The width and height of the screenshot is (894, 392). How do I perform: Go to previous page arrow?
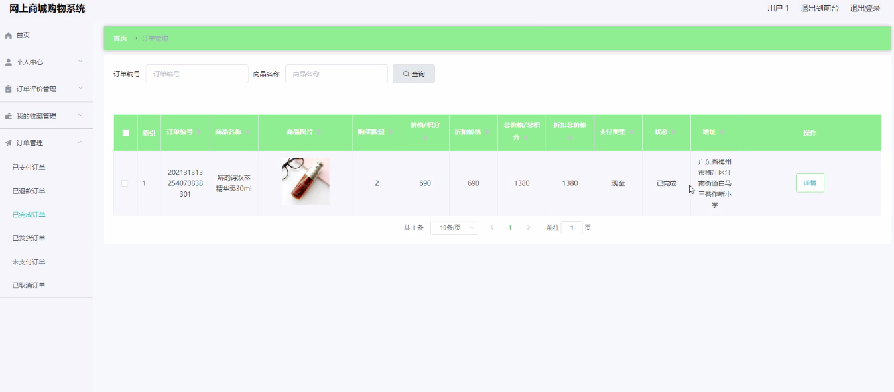coord(491,228)
